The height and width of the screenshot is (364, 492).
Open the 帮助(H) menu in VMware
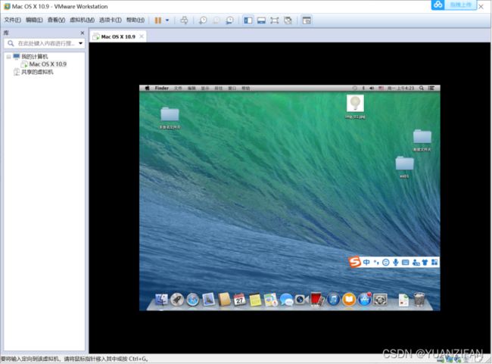click(x=135, y=20)
